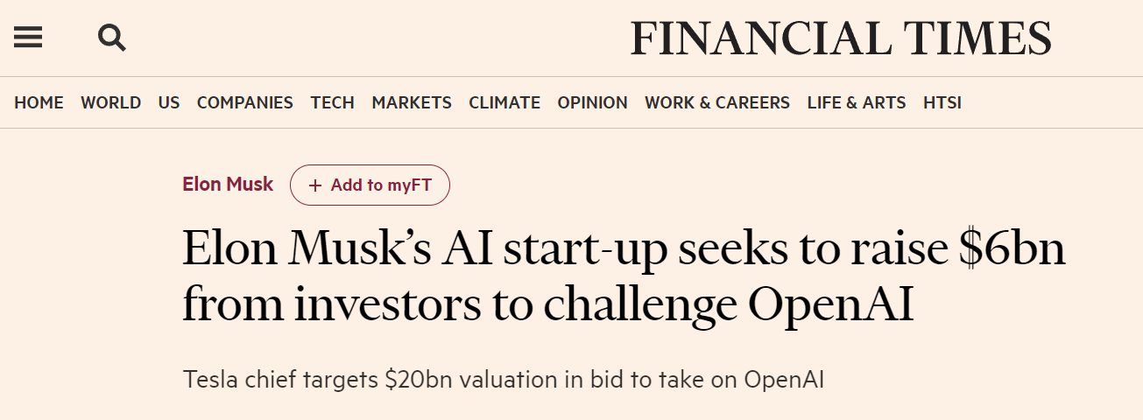1143x420 pixels.
Task: Navigate to the Companies section
Action: pos(244,102)
